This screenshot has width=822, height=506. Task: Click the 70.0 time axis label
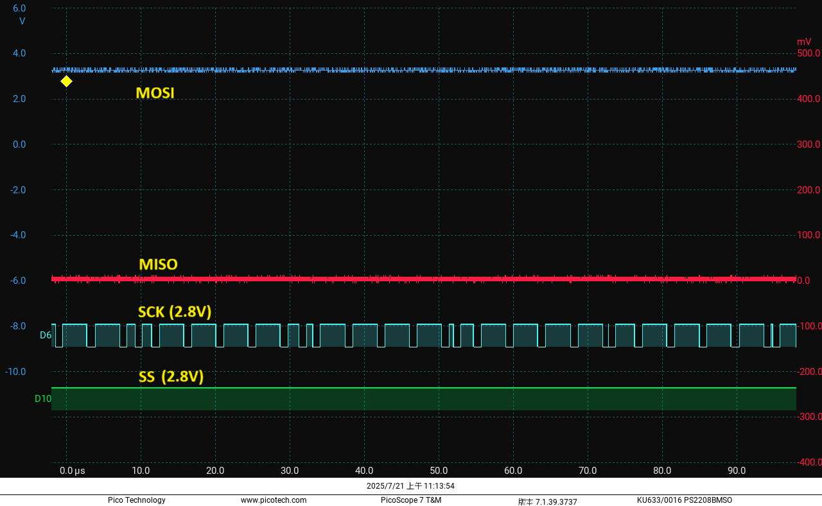click(x=588, y=471)
